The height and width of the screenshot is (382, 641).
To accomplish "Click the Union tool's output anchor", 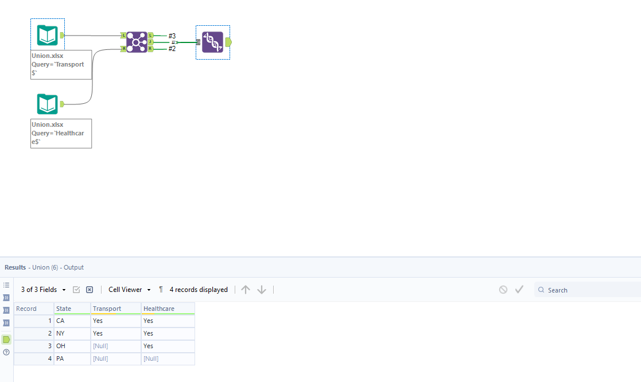I will [227, 41].
